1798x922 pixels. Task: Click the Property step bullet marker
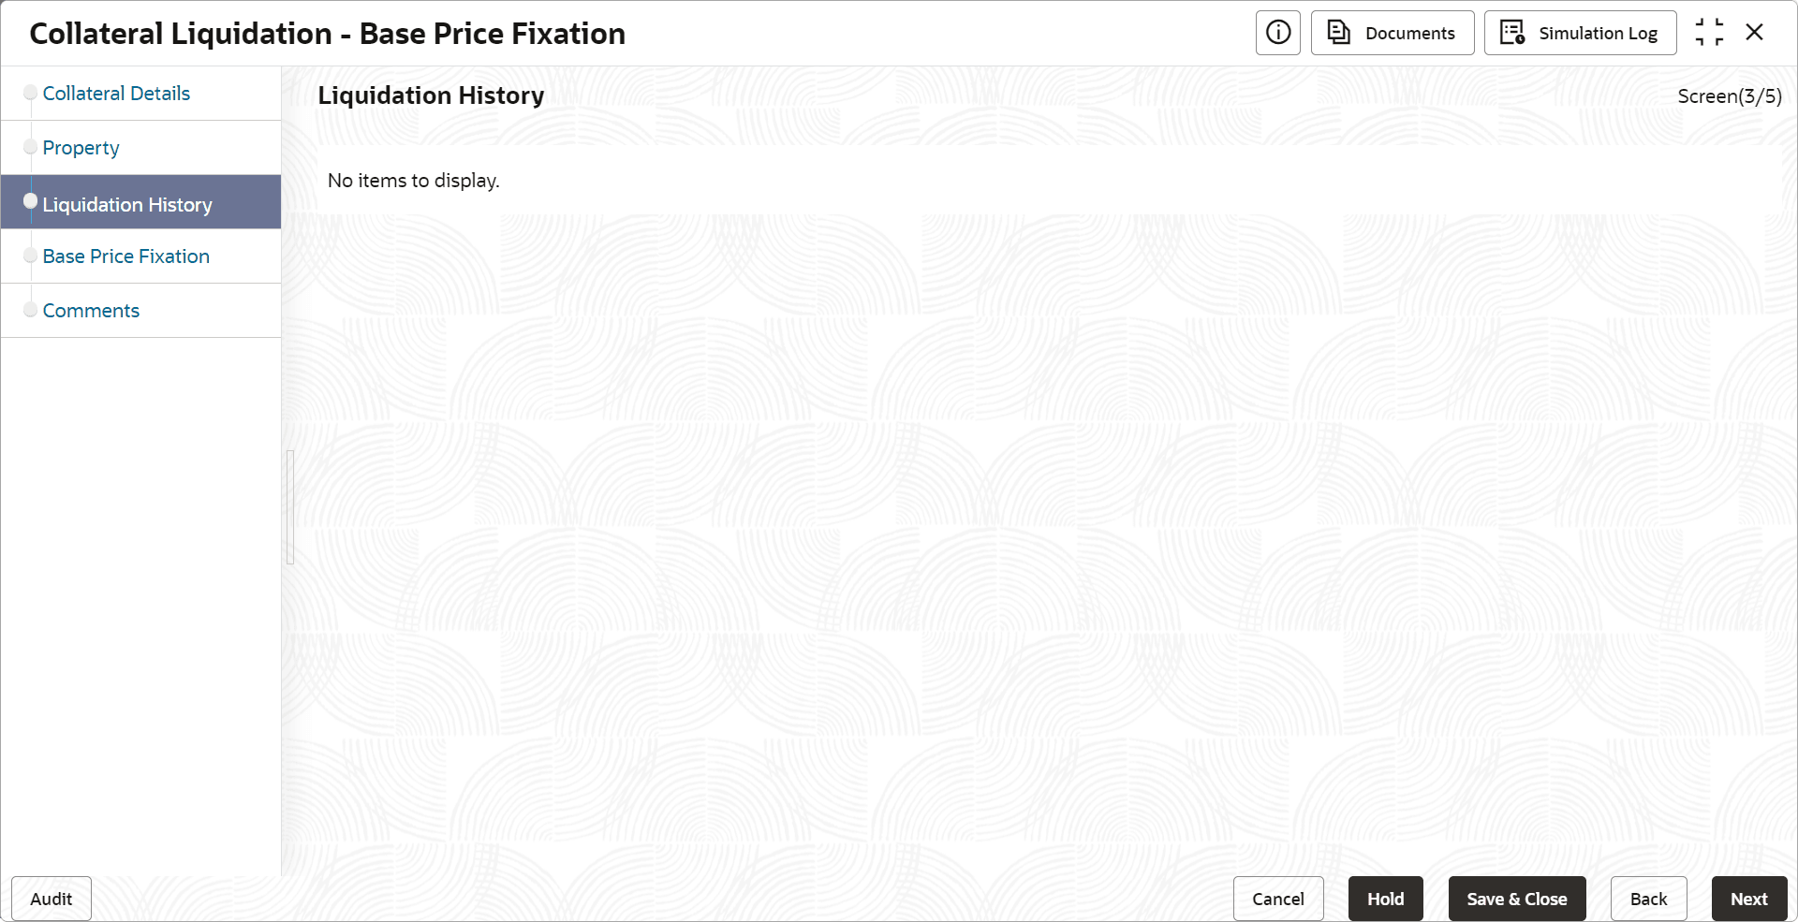tap(31, 147)
